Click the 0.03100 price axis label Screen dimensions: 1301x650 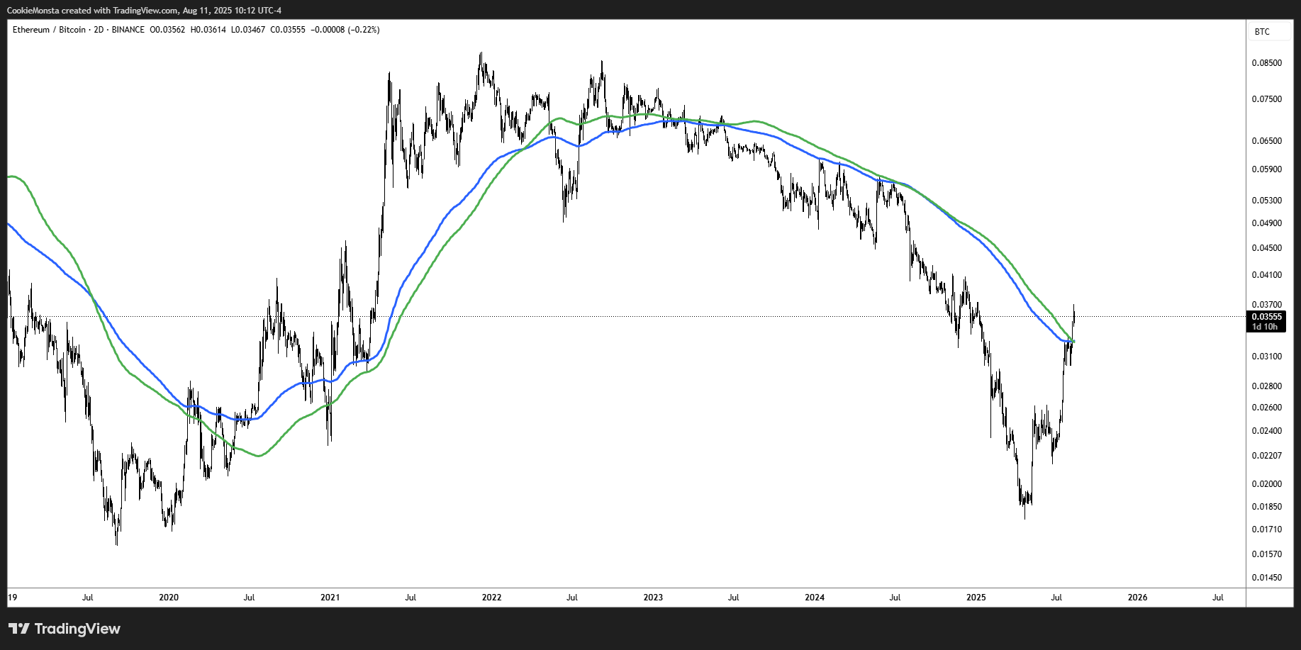pyautogui.click(x=1266, y=357)
